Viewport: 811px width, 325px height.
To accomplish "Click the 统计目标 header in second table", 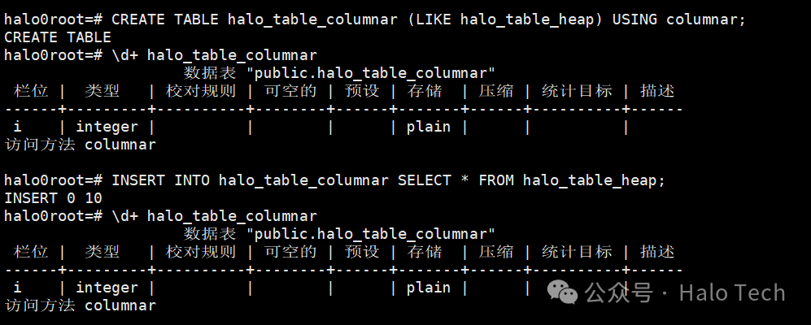I will pyautogui.click(x=576, y=252).
